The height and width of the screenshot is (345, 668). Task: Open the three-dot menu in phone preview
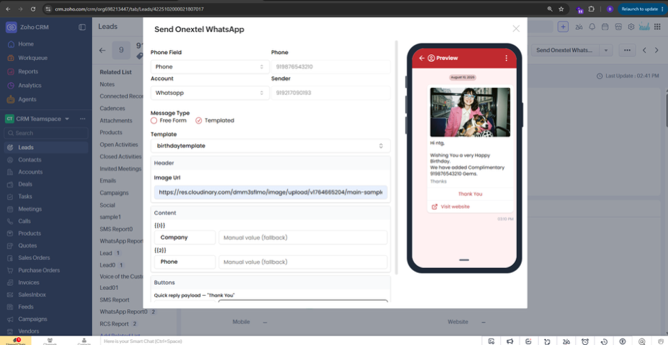point(506,58)
